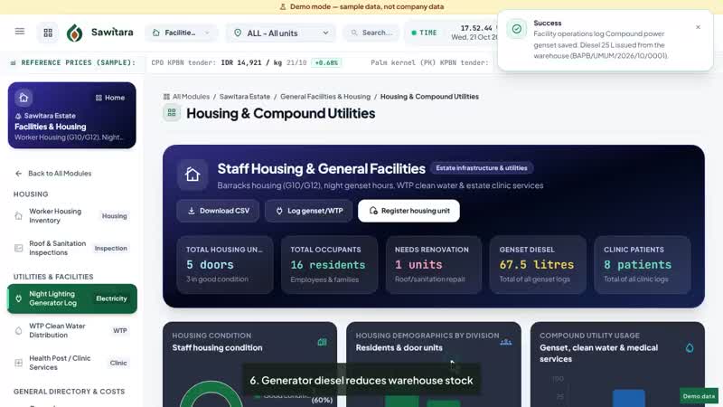Click the water droplet utility icon

[690, 348]
